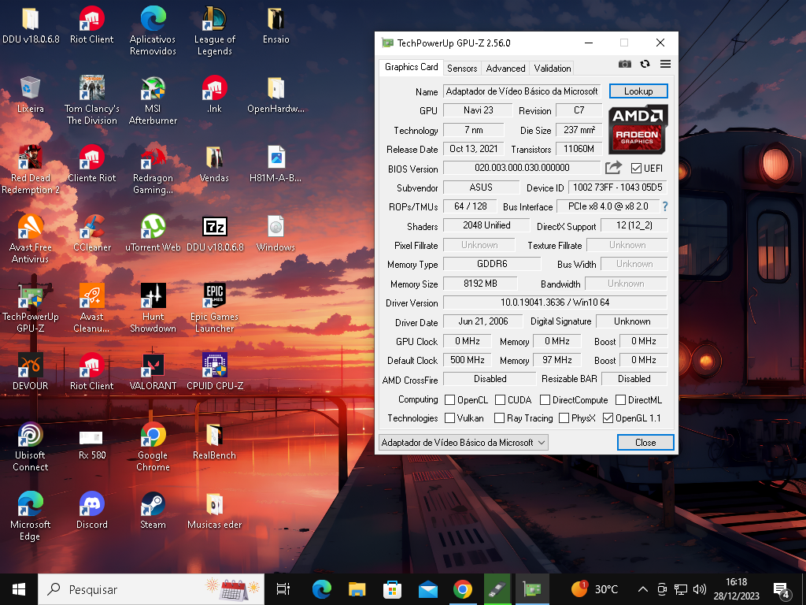Click the Device ID value 1002 73FF
The image size is (806, 605).
click(617, 187)
